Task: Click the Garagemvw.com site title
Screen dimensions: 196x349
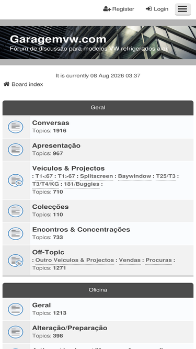Action: [x=58, y=39]
